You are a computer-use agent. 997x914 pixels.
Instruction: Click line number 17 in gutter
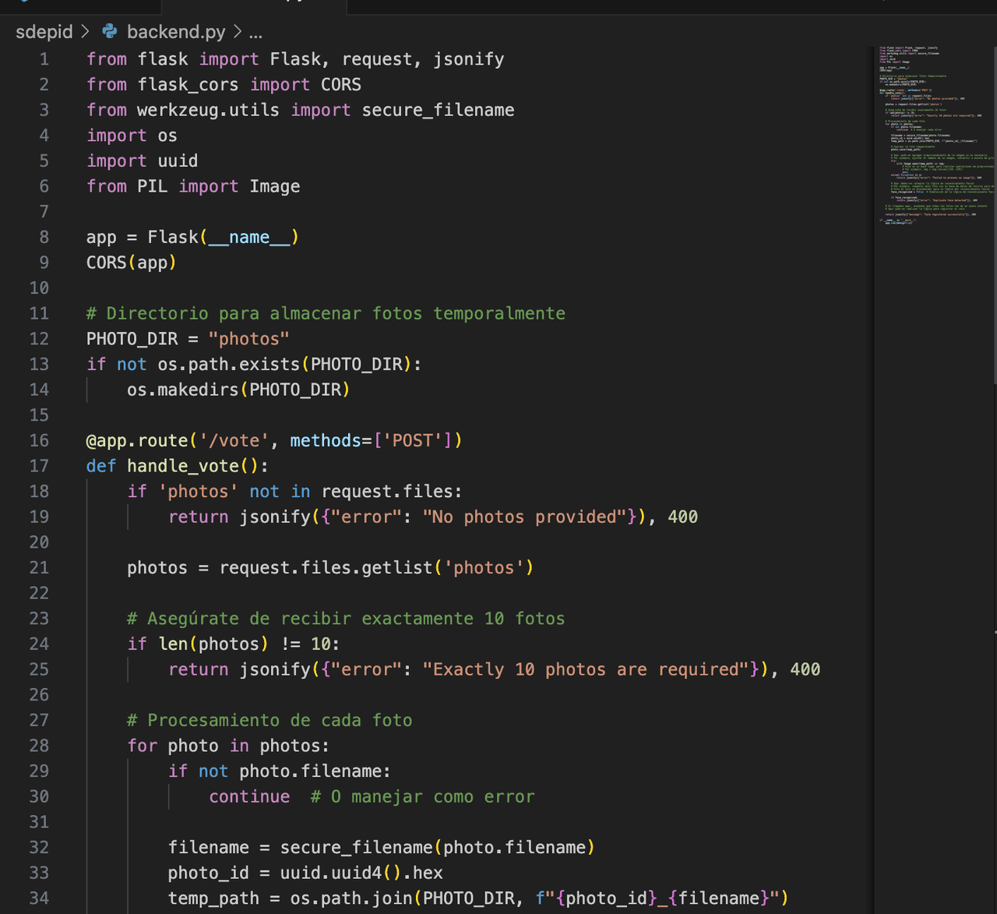(39, 466)
